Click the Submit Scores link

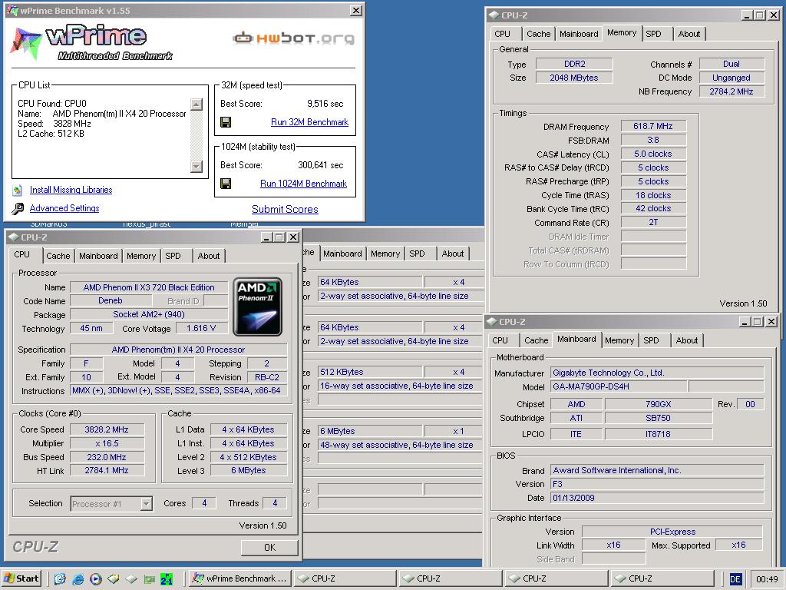[285, 209]
